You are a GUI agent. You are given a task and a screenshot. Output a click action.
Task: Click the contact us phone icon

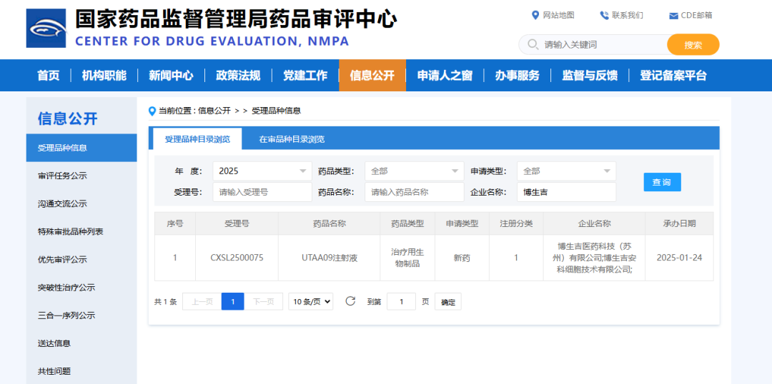coord(604,15)
